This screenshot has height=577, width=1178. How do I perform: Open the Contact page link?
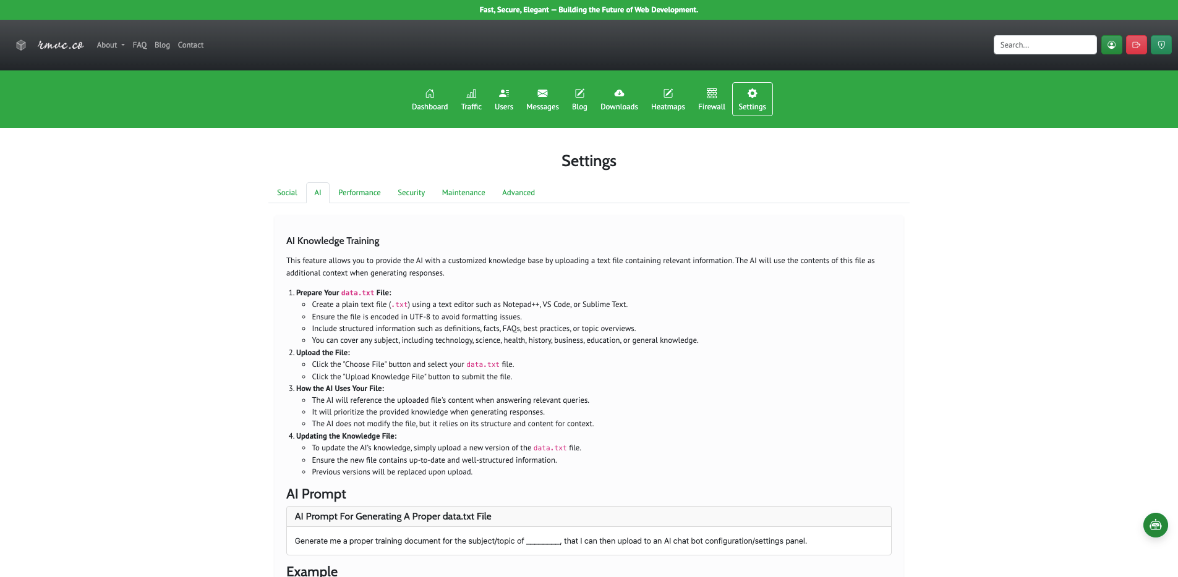point(190,45)
